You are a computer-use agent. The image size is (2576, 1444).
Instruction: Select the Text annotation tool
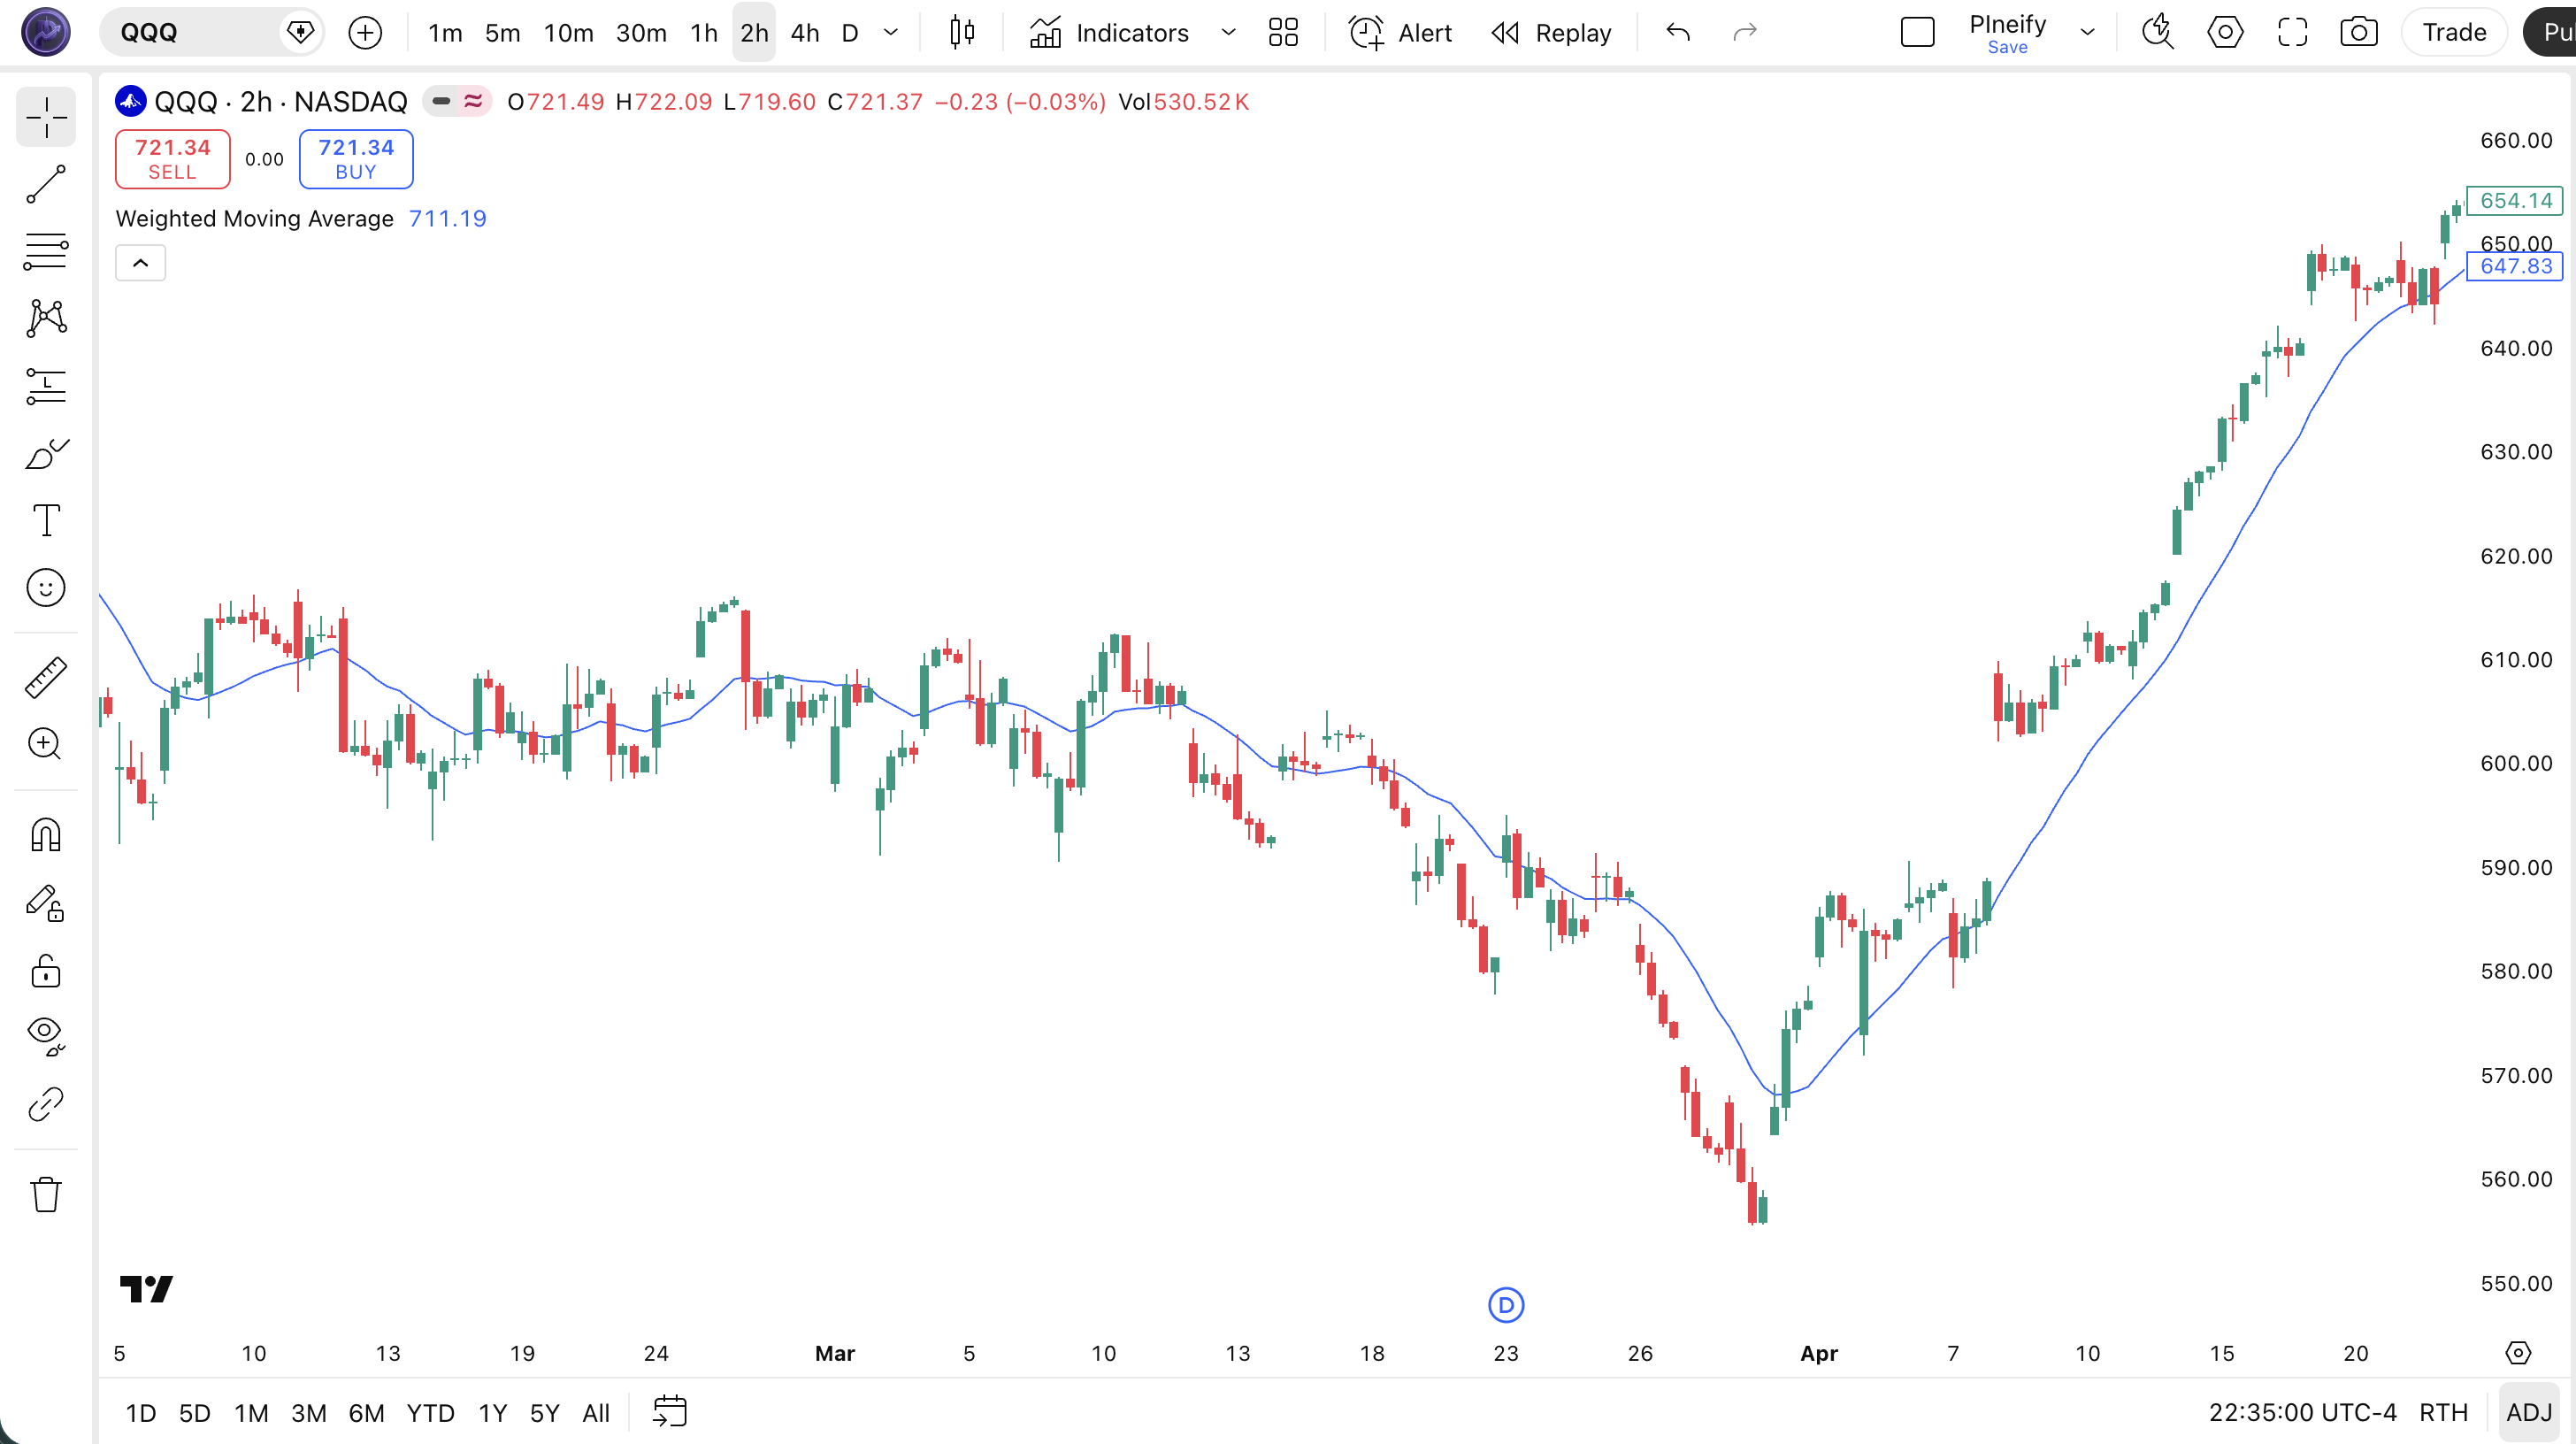pos(46,520)
